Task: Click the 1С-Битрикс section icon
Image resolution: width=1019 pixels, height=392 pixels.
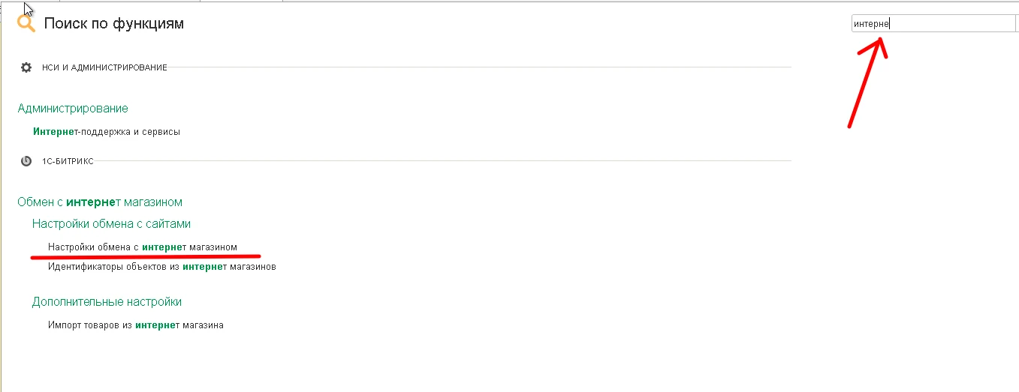Action: click(x=26, y=161)
